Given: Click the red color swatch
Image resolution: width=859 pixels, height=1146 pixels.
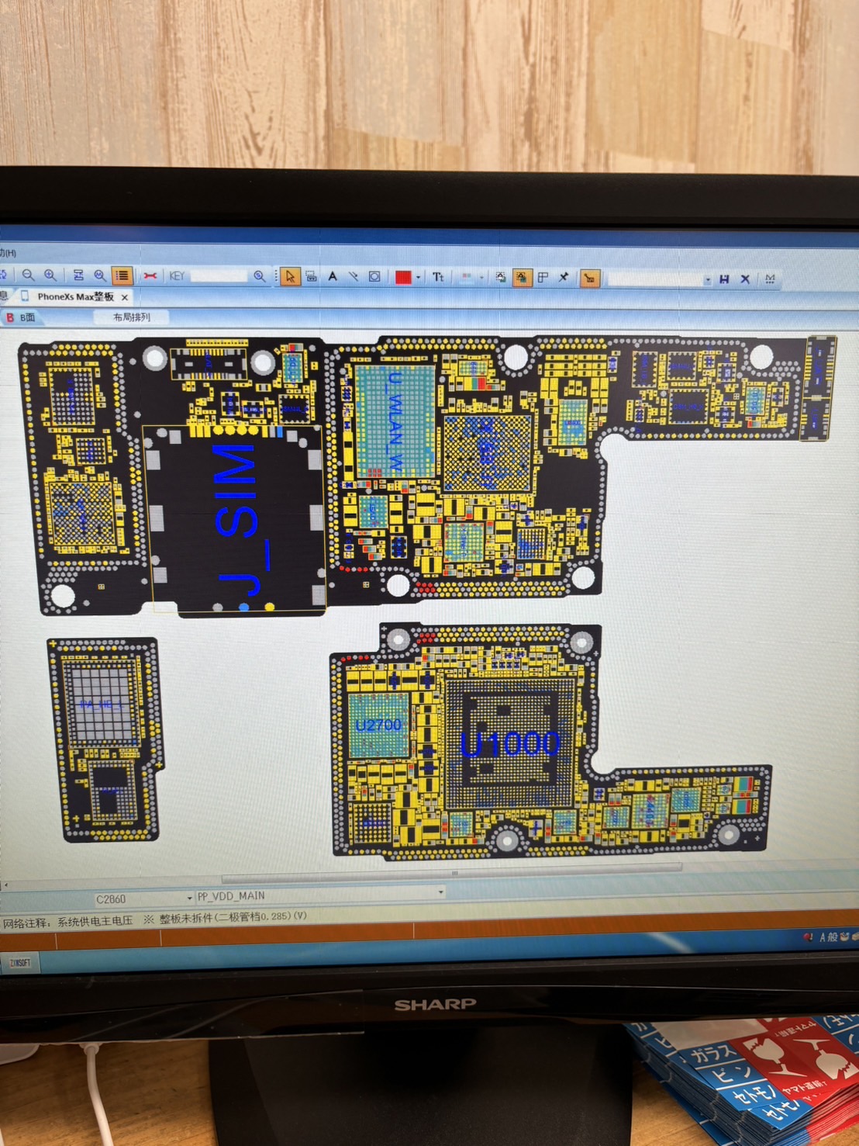Looking at the screenshot, I should [403, 277].
